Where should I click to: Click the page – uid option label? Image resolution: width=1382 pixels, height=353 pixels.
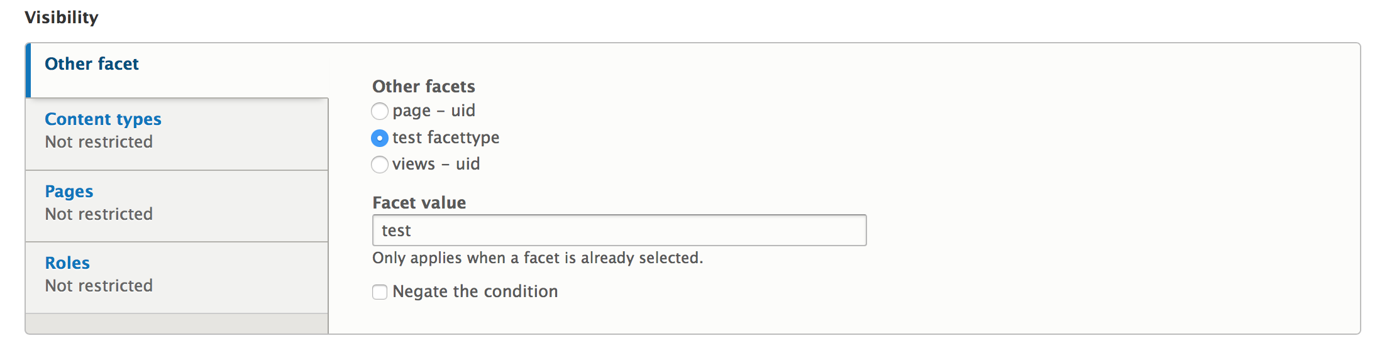click(434, 111)
